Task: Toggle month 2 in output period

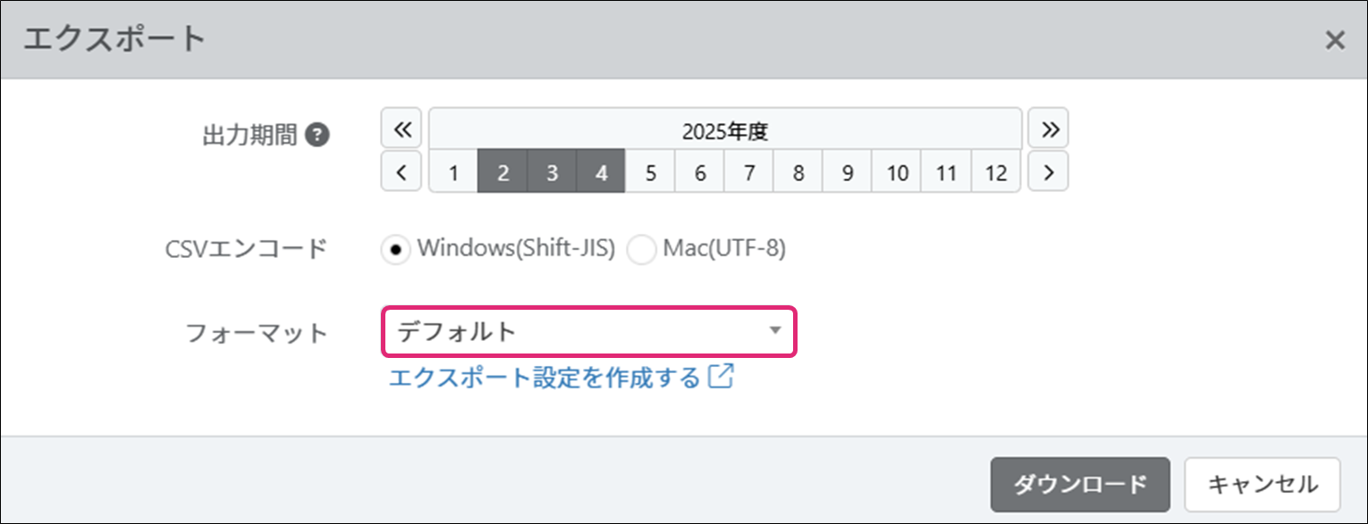Action: (x=503, y=173)
